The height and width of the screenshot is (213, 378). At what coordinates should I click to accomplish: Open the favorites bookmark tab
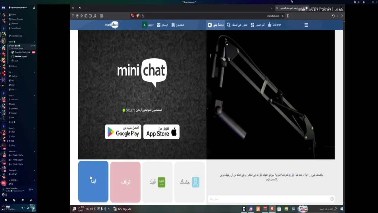[x=178, y=25]
